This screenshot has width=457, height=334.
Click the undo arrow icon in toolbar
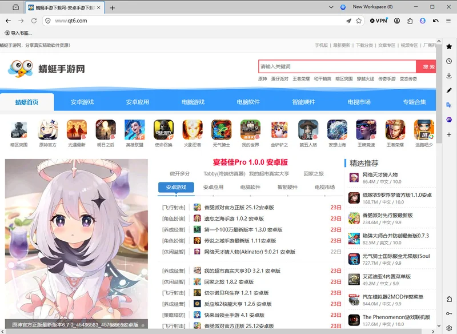click(x=435, y=21)
